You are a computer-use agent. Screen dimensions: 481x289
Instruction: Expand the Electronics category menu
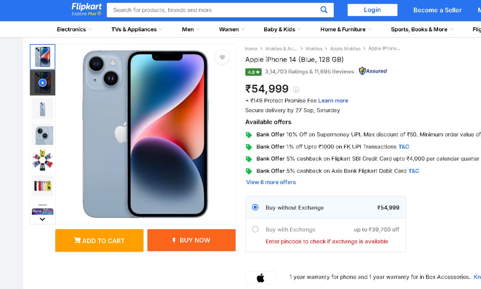[74, 29]
